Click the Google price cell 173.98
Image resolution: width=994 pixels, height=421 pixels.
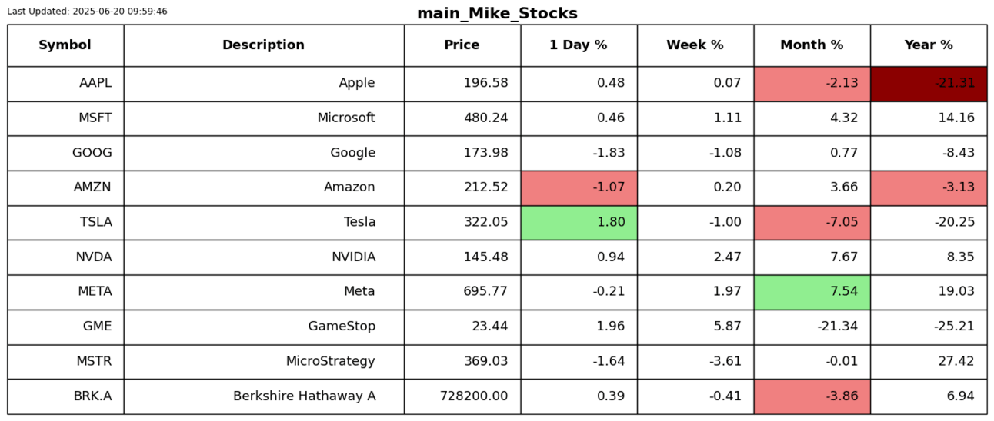[462, 153]
